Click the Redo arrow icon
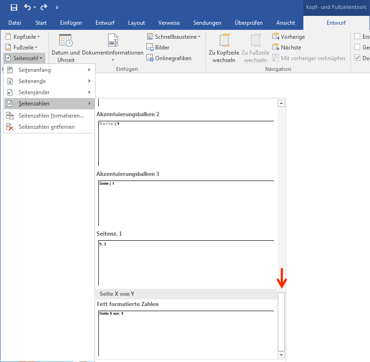The image size is (370, 362). (x=44, y=7)
